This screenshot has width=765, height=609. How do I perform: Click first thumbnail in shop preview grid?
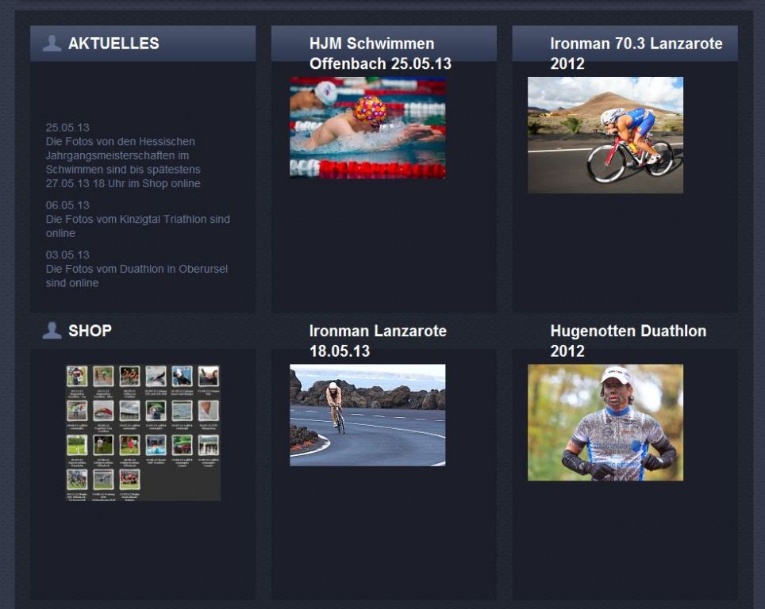tap(77, 376)
